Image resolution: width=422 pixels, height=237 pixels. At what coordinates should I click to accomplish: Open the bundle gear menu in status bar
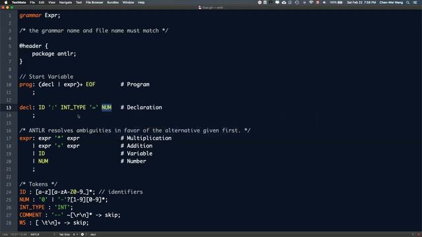(84, 234)
